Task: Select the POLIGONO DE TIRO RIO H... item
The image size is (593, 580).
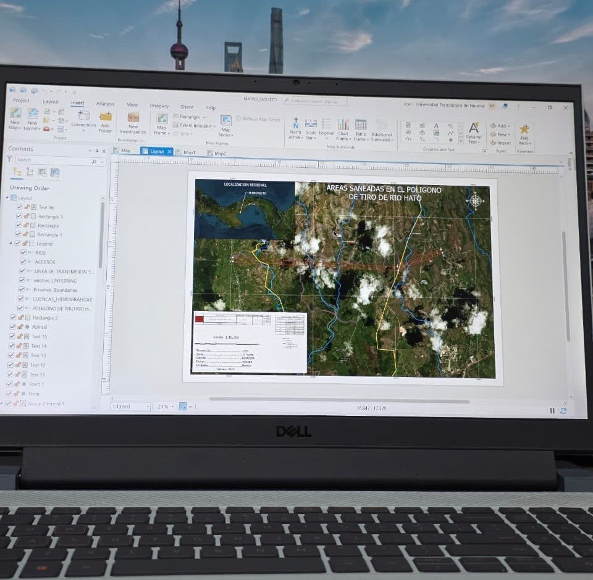Action: click(x=62, y=309)
